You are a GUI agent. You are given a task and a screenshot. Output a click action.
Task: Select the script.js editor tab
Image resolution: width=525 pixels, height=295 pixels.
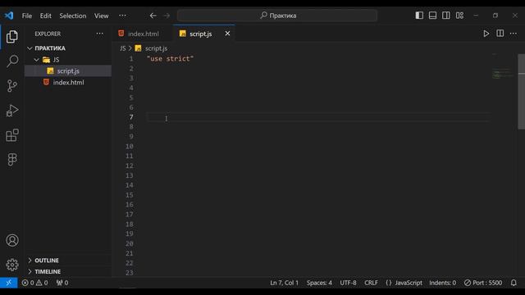pyautogui.click(x=200, y=34)
